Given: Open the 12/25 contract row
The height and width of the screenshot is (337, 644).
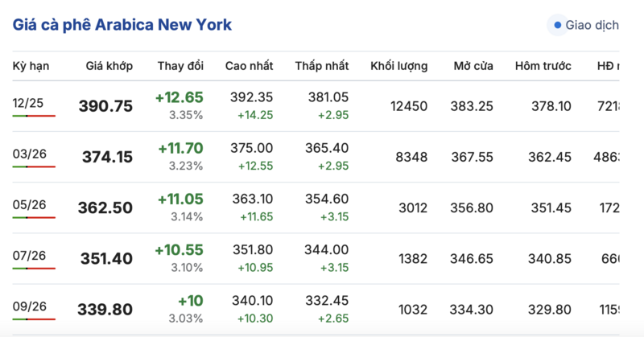Looking at the screenshot, I should (27, 102).
